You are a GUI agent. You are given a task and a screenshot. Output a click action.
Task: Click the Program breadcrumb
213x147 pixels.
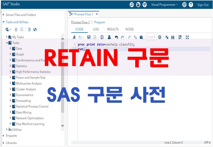tap(100, 22)
